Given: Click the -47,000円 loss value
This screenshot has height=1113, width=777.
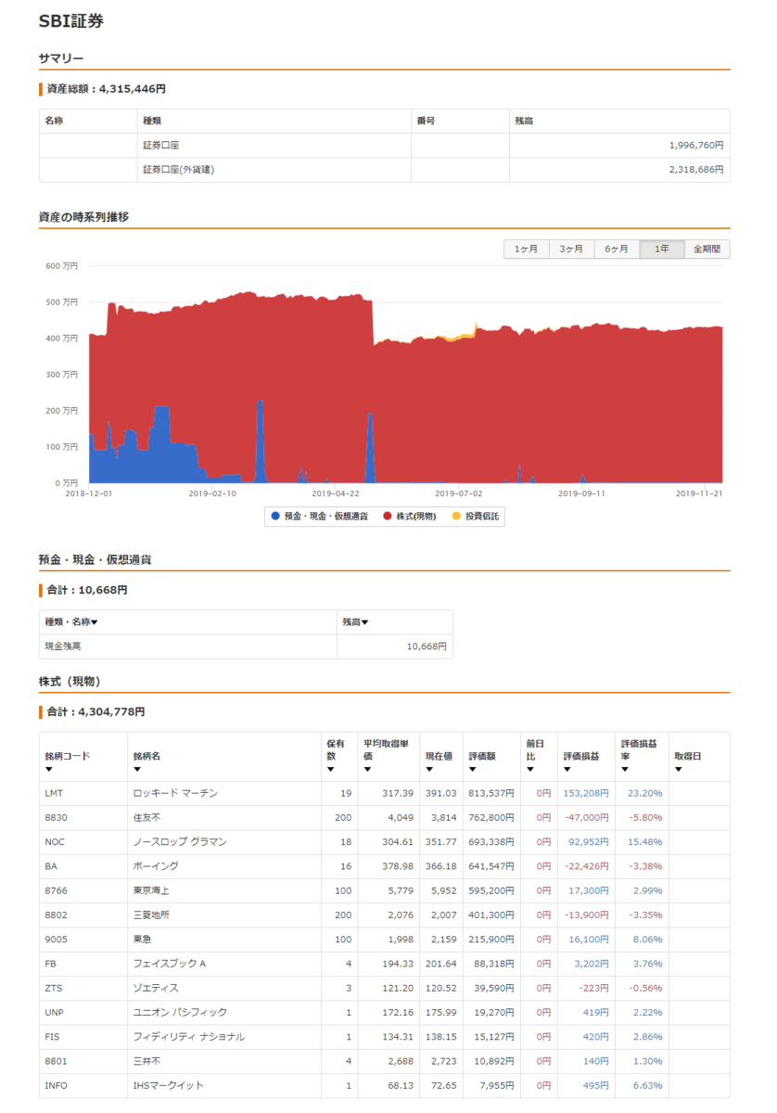Looking at the screenshot, I should click(x=586, y=818).
